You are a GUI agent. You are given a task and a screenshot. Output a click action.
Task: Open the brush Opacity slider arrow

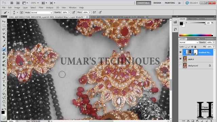click(69, 12)
